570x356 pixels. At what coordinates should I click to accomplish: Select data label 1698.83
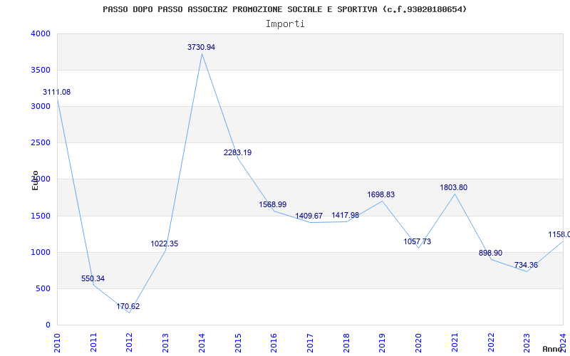tap(381, 194)
